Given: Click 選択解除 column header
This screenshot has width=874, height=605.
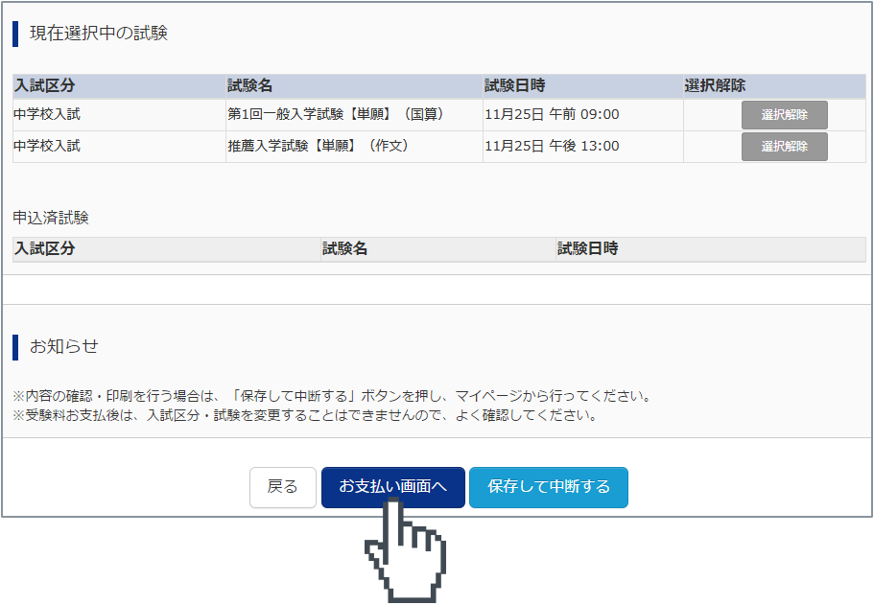Looking at the screenshot, I should coord(715,85).
